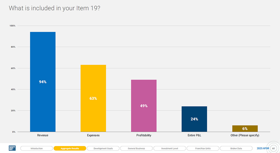
Task: Open the Introduction section tab
Action: pyautogui.click(x=37, y=148)
